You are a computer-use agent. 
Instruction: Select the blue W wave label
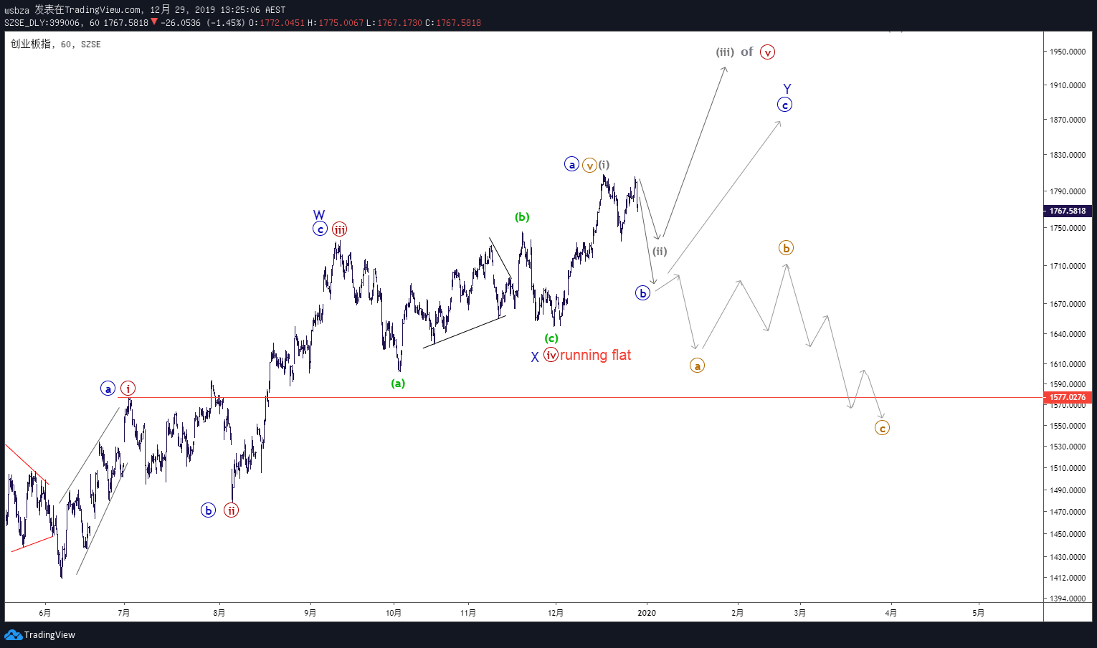[x=319, y=214]
